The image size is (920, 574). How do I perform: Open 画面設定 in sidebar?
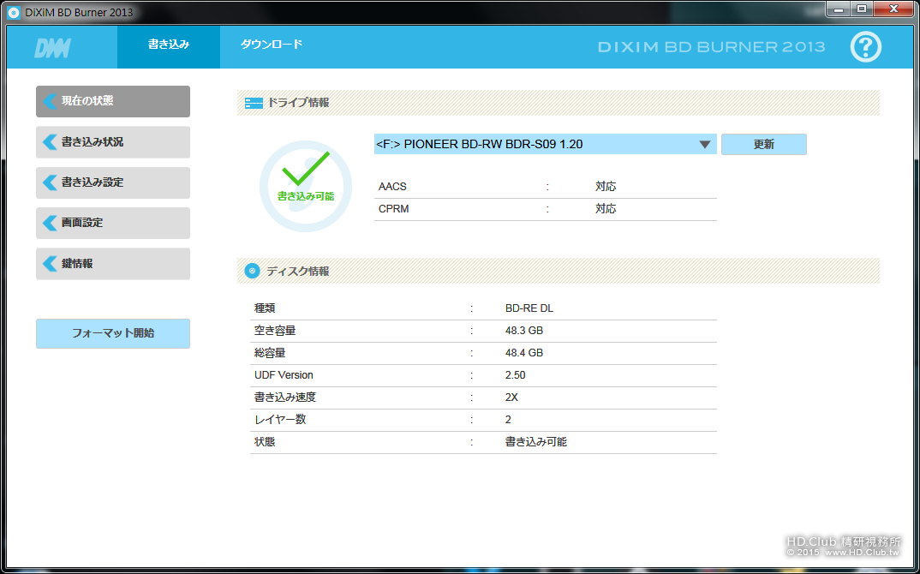[113, 223]
